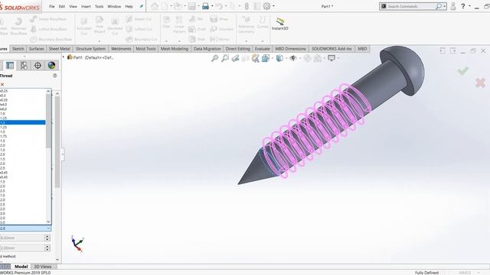Toggle the Instant3D tool
The height and width of the screenshot is (275, 490).
pos(280,24)
